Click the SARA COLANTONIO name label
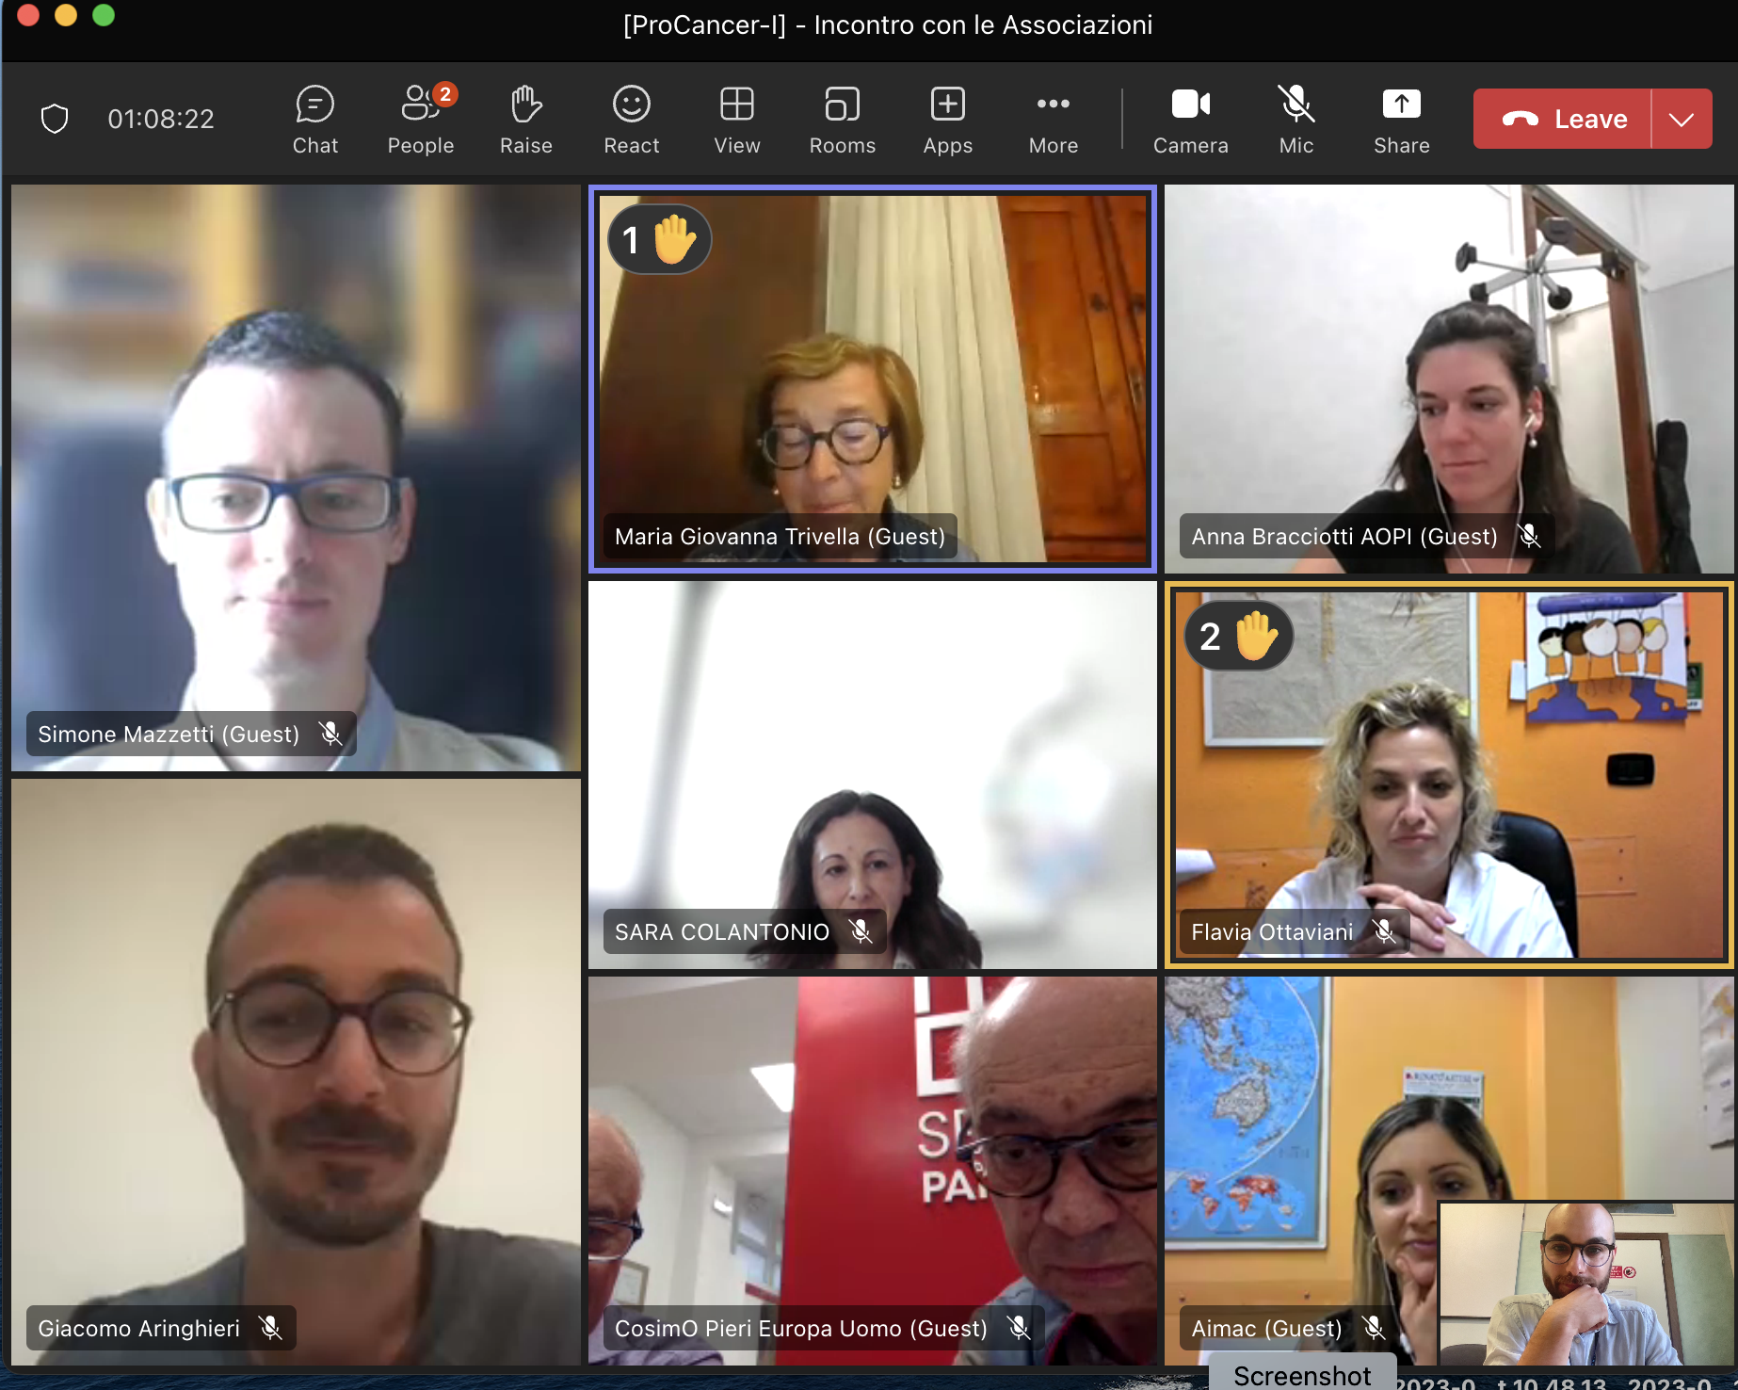The height and width of the screenshot is (1390, 1738). 722,931
